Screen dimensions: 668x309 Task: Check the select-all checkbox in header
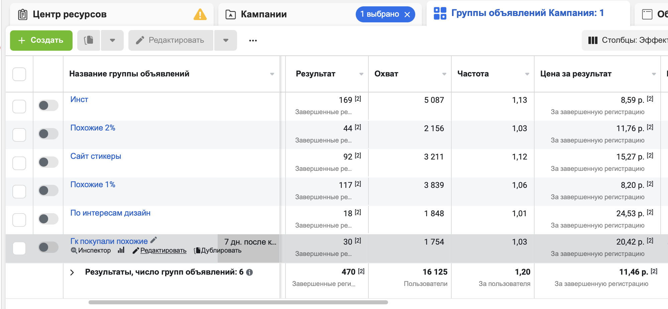19,74
